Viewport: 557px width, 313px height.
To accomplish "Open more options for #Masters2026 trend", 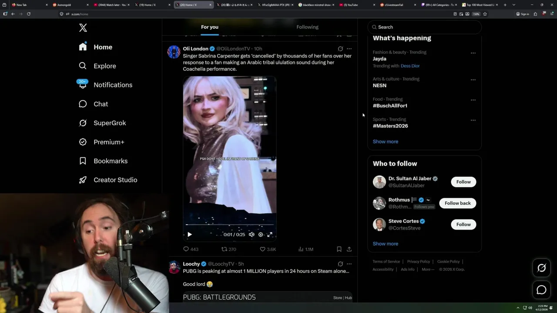I will pos(473,120).
